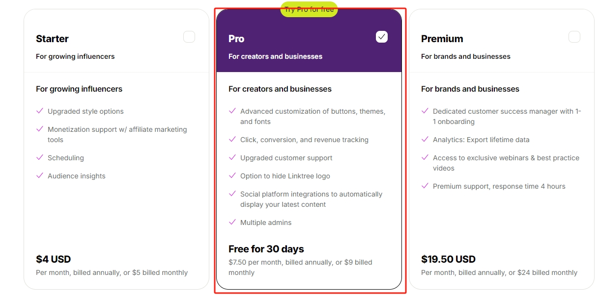Click the '$4 USD' Starter price
The image size is (598, 296).
[x=54, y=259]
